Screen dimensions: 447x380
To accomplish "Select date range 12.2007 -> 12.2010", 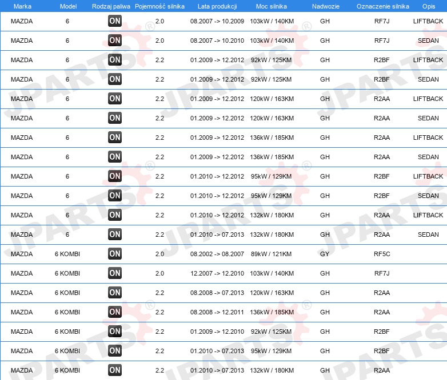I will coord(217,273).
